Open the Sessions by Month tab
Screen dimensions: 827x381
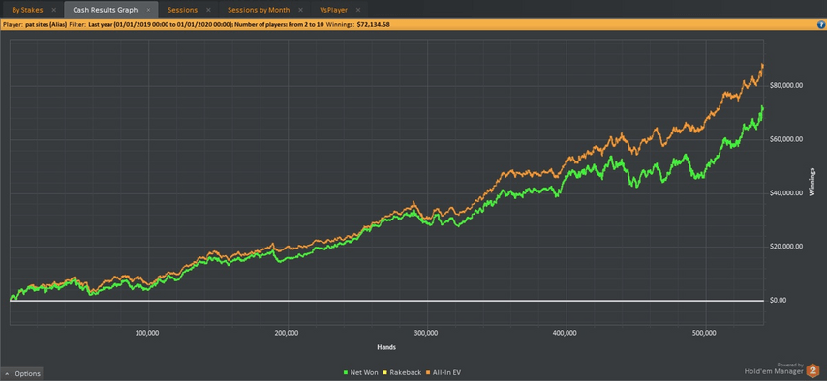[x=259, y=10]
